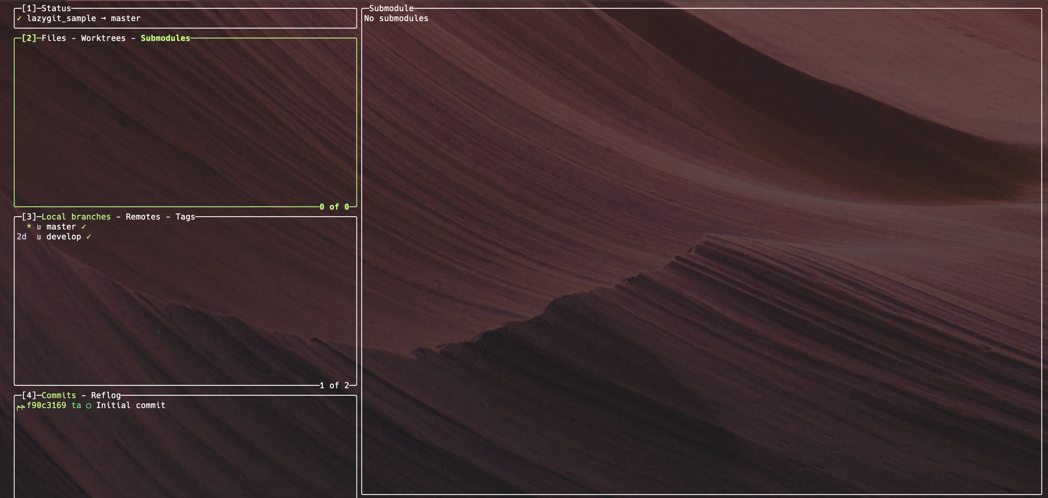Viewport: 1048px width, 498px height.
Task: Select the Submodules tab
Action: click(x=165, y=38)
